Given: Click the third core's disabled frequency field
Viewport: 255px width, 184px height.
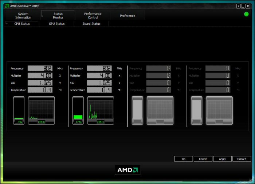Looking at the screenshot, I should 158,68.
